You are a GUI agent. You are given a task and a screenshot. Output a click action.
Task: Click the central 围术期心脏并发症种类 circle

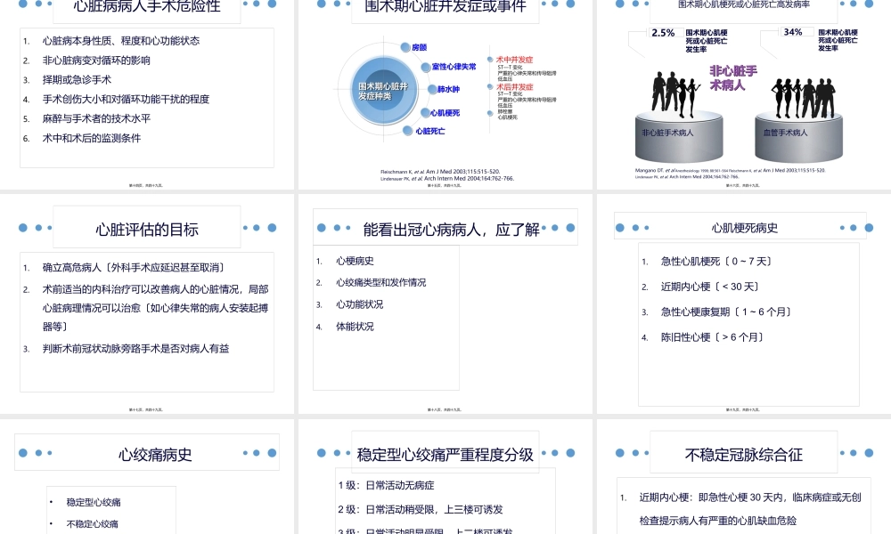(384, 90)
